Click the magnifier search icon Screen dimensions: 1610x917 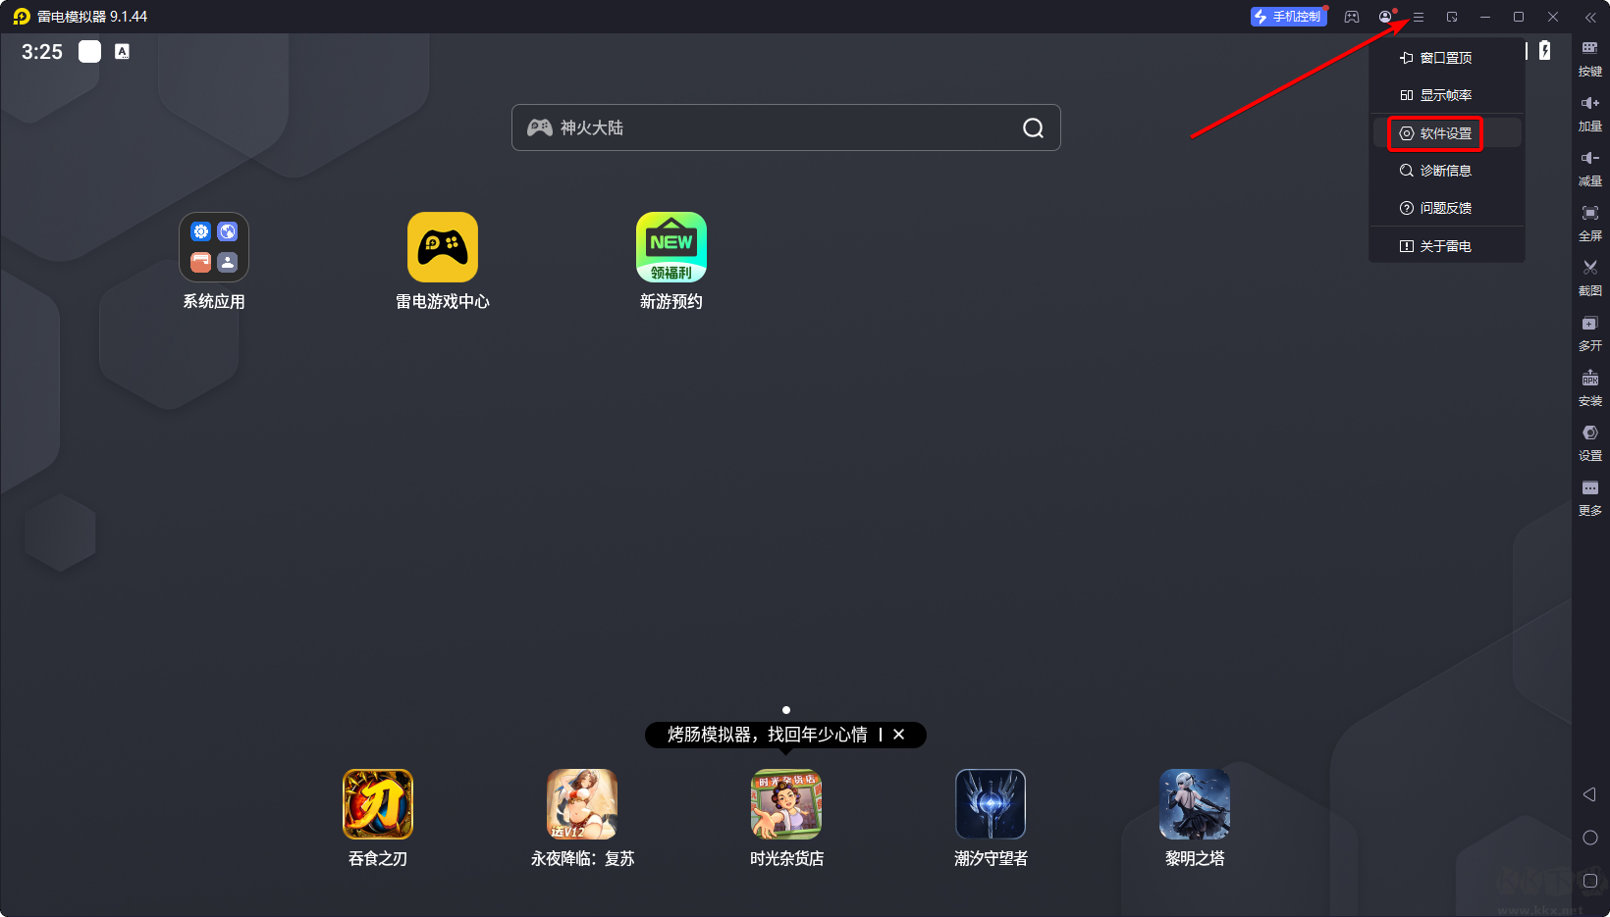1033,127
